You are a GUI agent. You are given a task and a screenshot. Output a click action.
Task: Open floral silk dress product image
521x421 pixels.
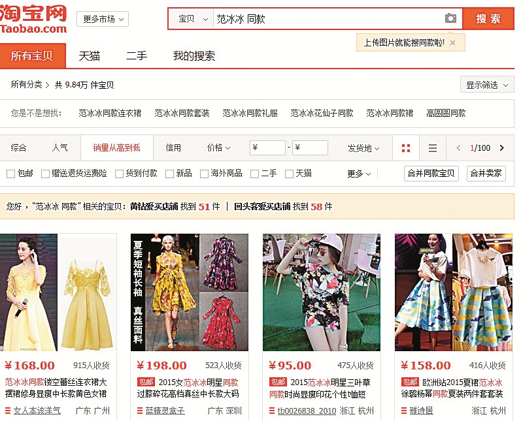click(x=190, y=292)
